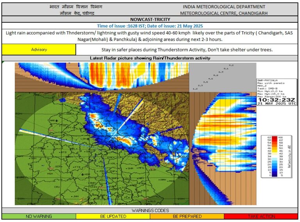Select the yellow Advisory cell
This screenshot has height=222, width=300.
39,50
